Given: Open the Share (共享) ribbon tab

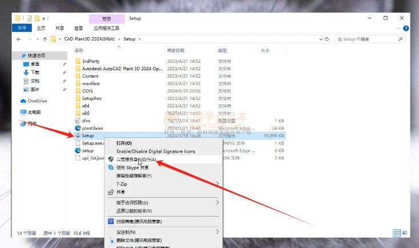Looking at the screenshot, I should click(59, 28).
